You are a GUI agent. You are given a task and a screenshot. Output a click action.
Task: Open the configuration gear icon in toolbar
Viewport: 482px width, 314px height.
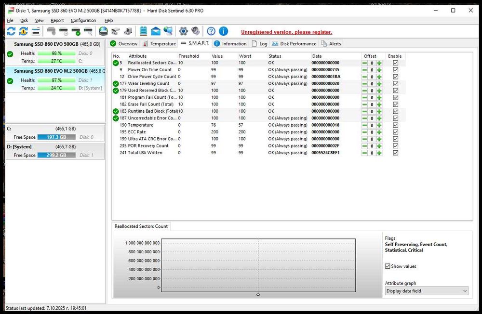(x=183, y=31)
